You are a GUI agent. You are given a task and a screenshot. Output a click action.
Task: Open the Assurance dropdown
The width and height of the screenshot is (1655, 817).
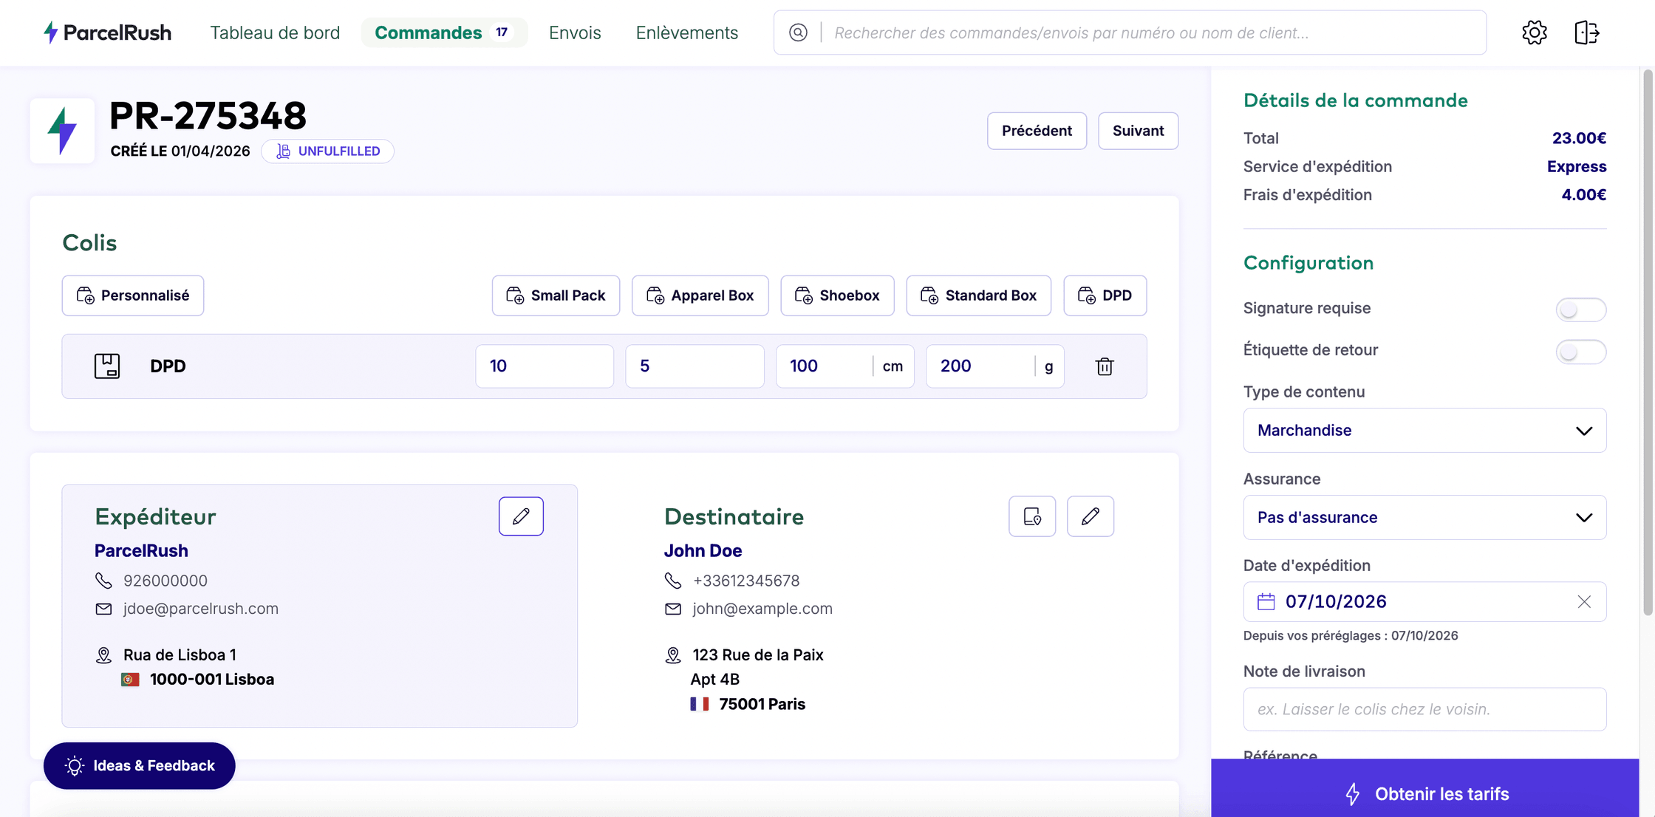(1424, 518)
